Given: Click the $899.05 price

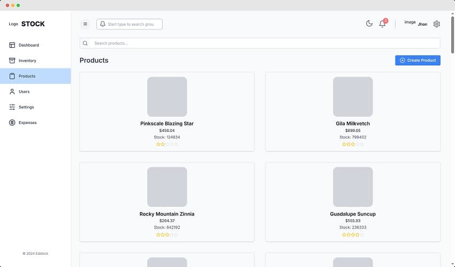Looking at the screenshot, I should [x=353, y=130].
